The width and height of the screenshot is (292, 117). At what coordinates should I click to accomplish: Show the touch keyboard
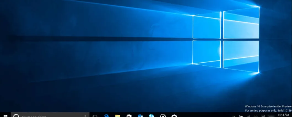(271, 116)
